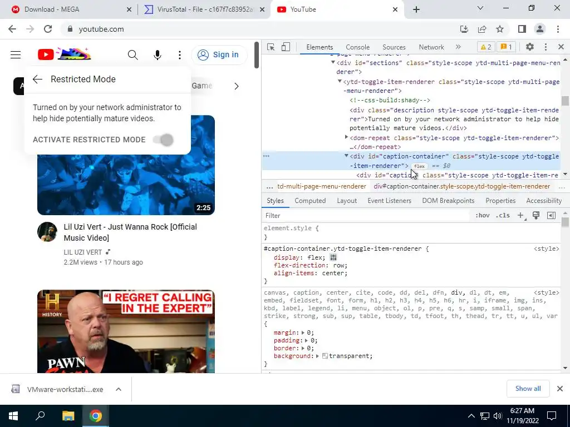Open LIL UZI VERT channel link
Image resolution: width=570 pixels, height=427 pixels.
pyautogui.click(x=83, y=252)
